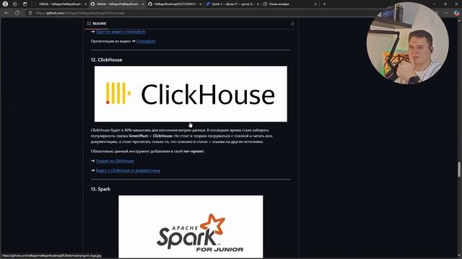Screen dimensions: 462x259
Task: Open the Теория по ClickHouse link
Action: pyautogui.click(x=115, y=161)
